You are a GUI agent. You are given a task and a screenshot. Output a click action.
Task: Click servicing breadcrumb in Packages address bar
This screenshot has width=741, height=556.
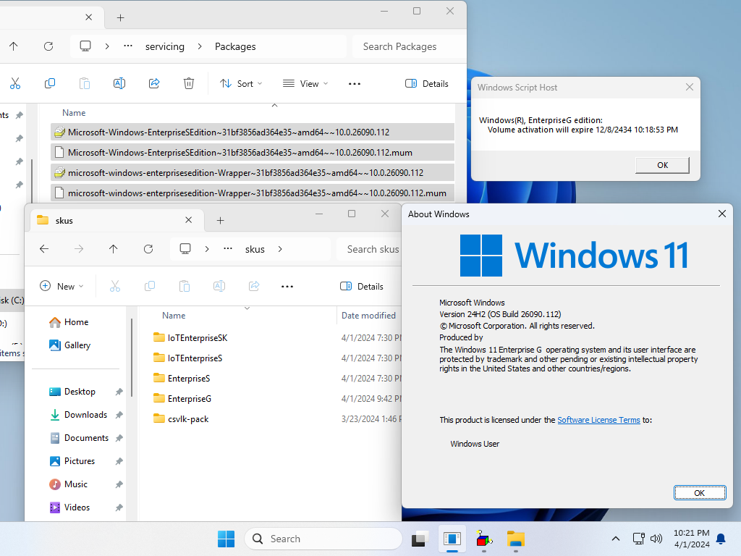(164, 46)
